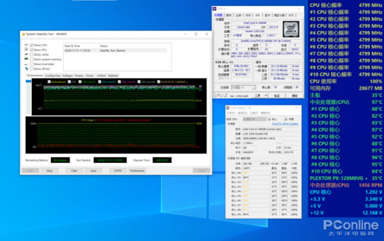Viewport: 384px width, 241px height.
Task: Select the Temperatures tab
Action: (35, 76)
